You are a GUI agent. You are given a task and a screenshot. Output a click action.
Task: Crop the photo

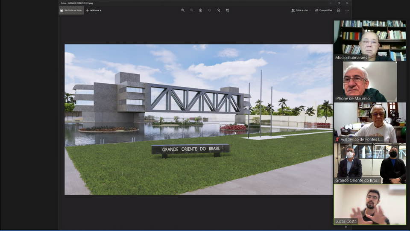point(227,10)
